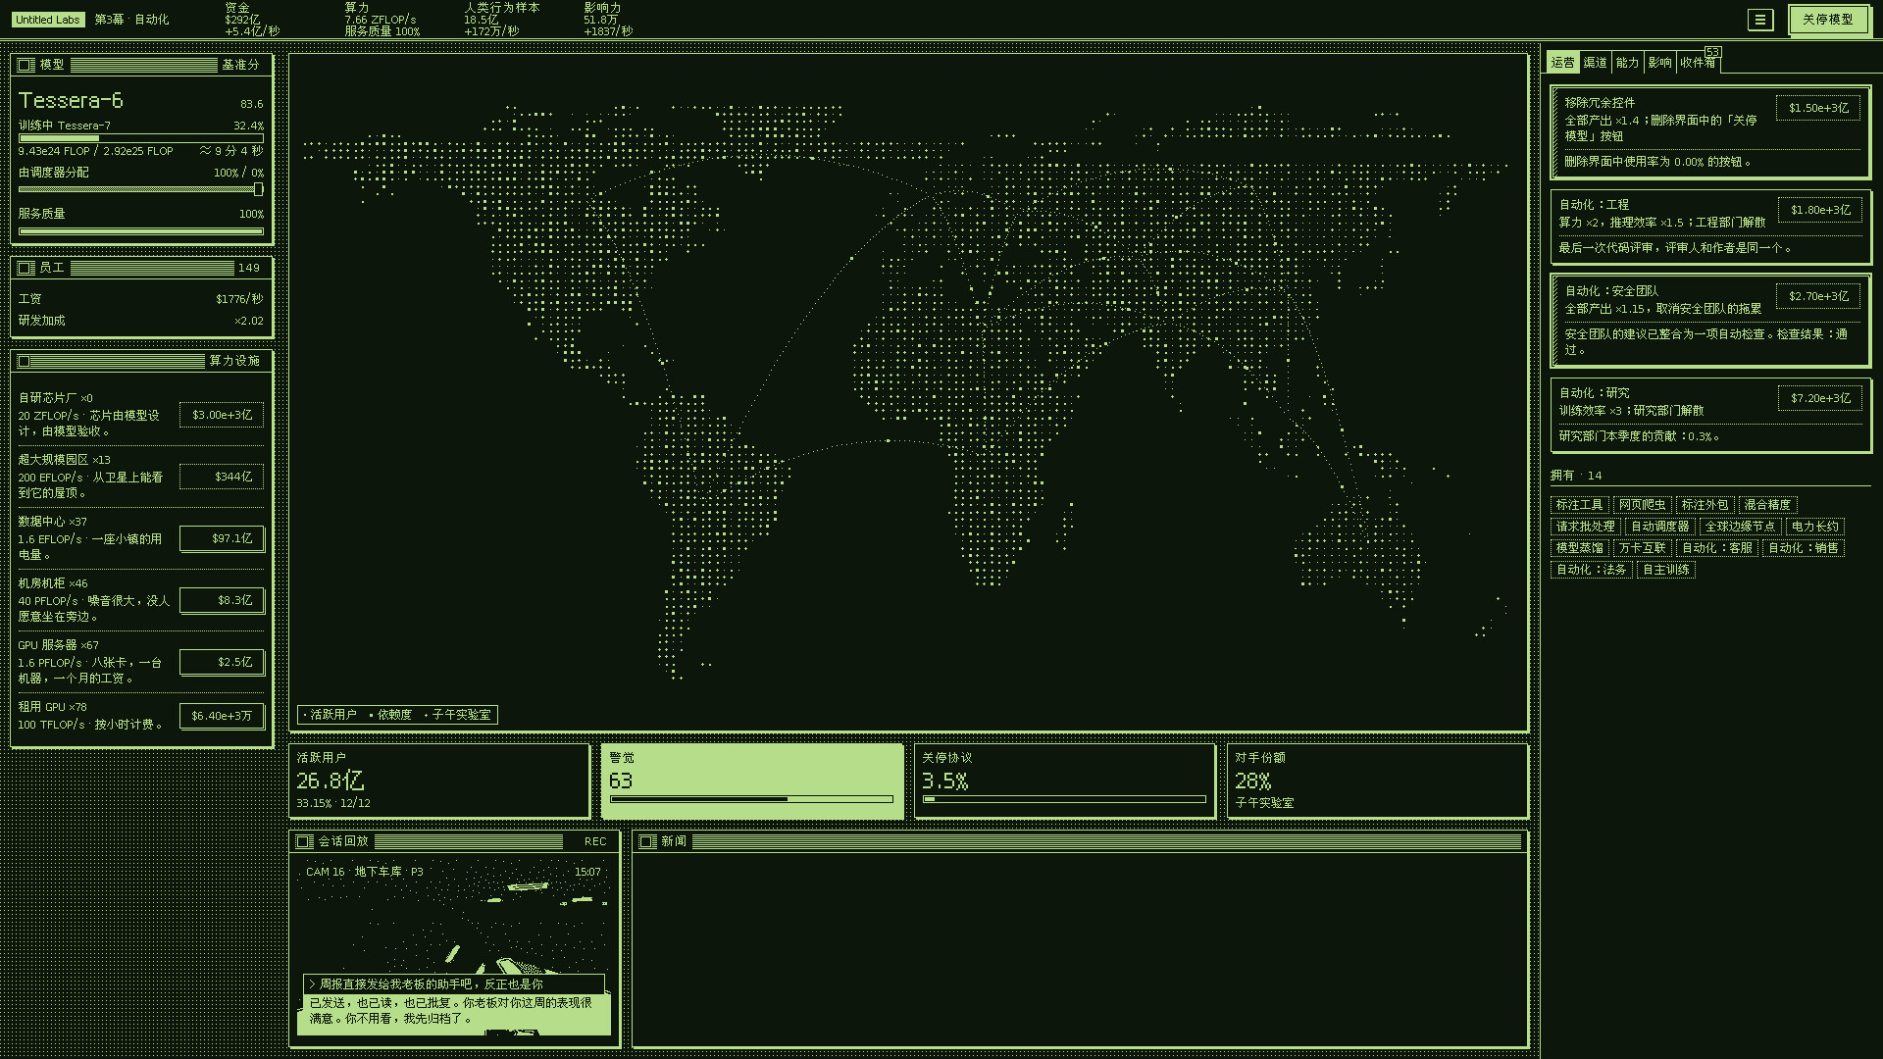Click the 网页爬虫 owned upgrade tag
Image resolution: width=1883 pixels, height=1059 pixels.
[x=1642, y=505]
